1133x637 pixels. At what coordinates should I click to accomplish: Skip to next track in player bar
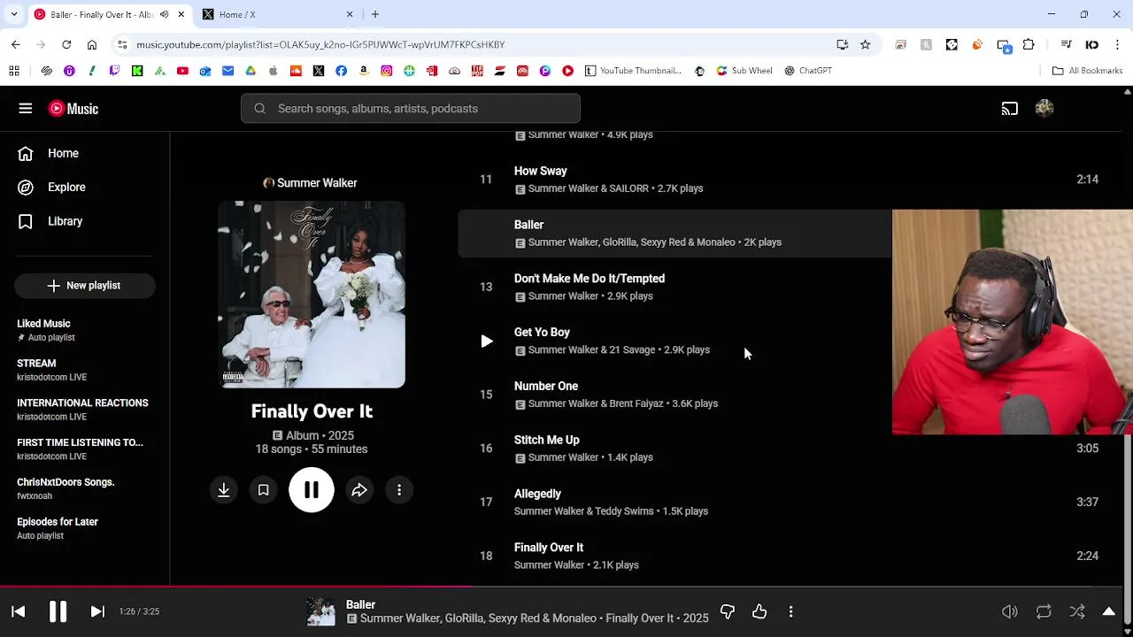[x=97, y=611]
